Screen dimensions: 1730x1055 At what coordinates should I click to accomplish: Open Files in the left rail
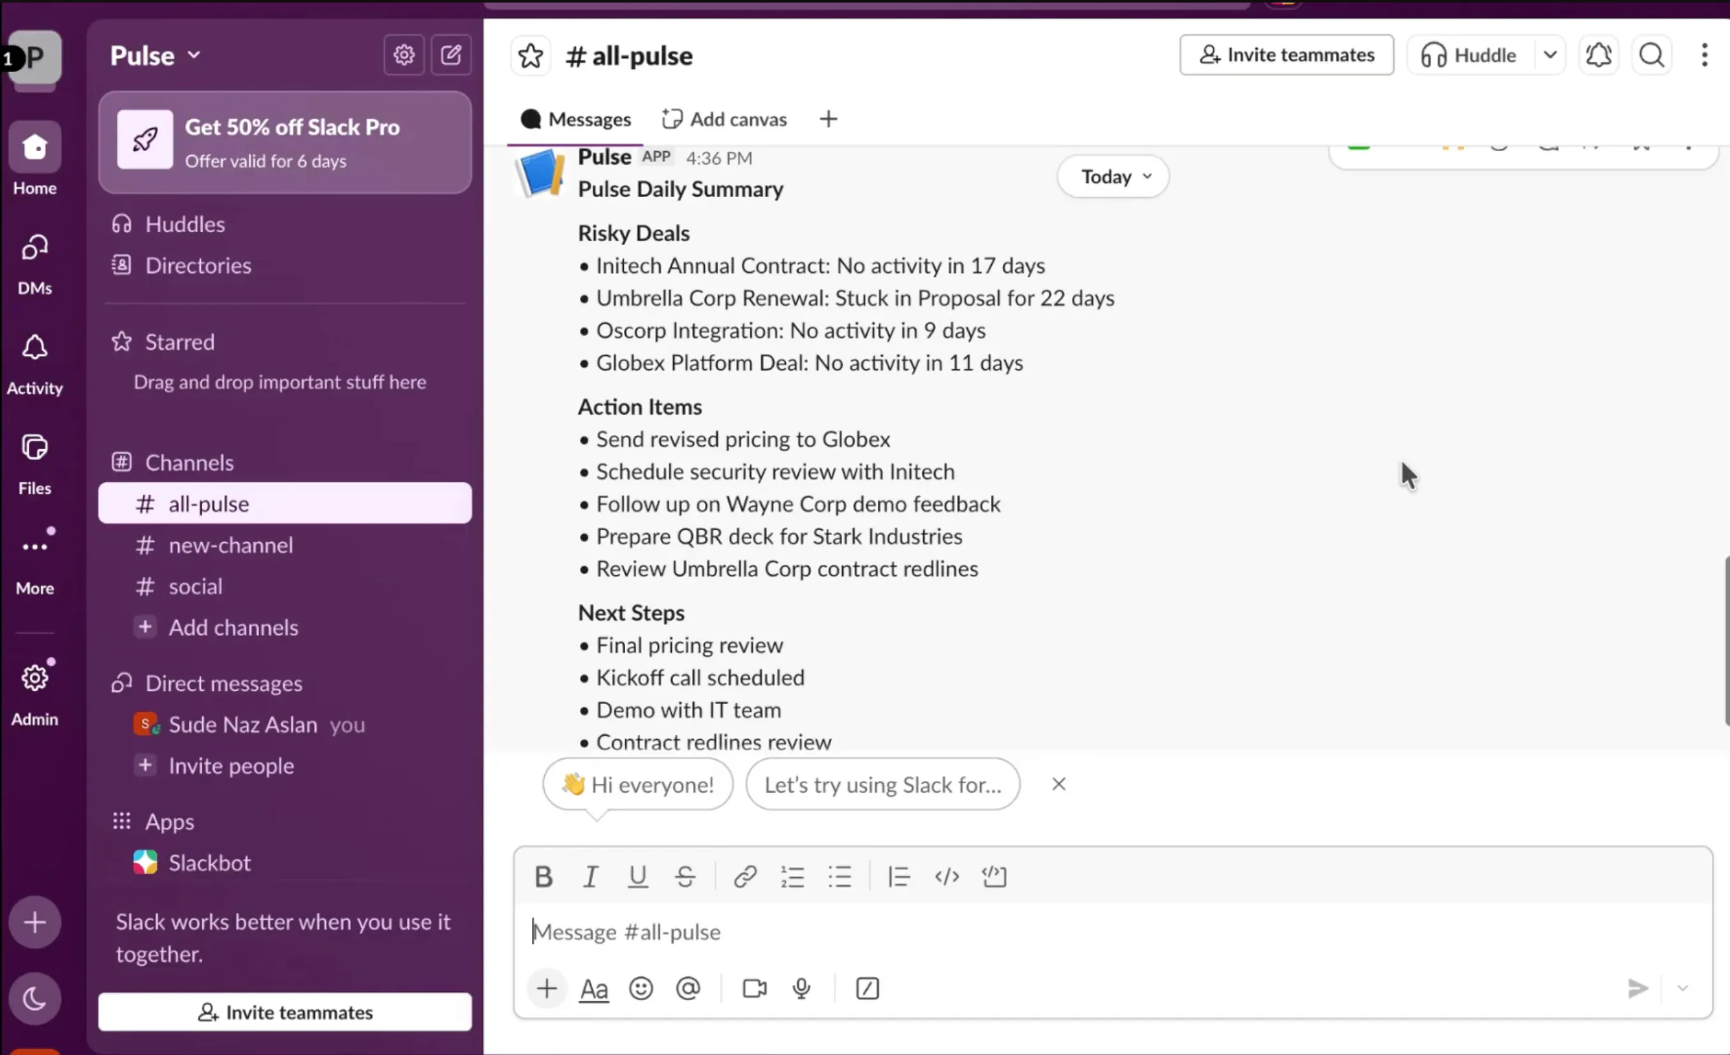click(34, 464)
